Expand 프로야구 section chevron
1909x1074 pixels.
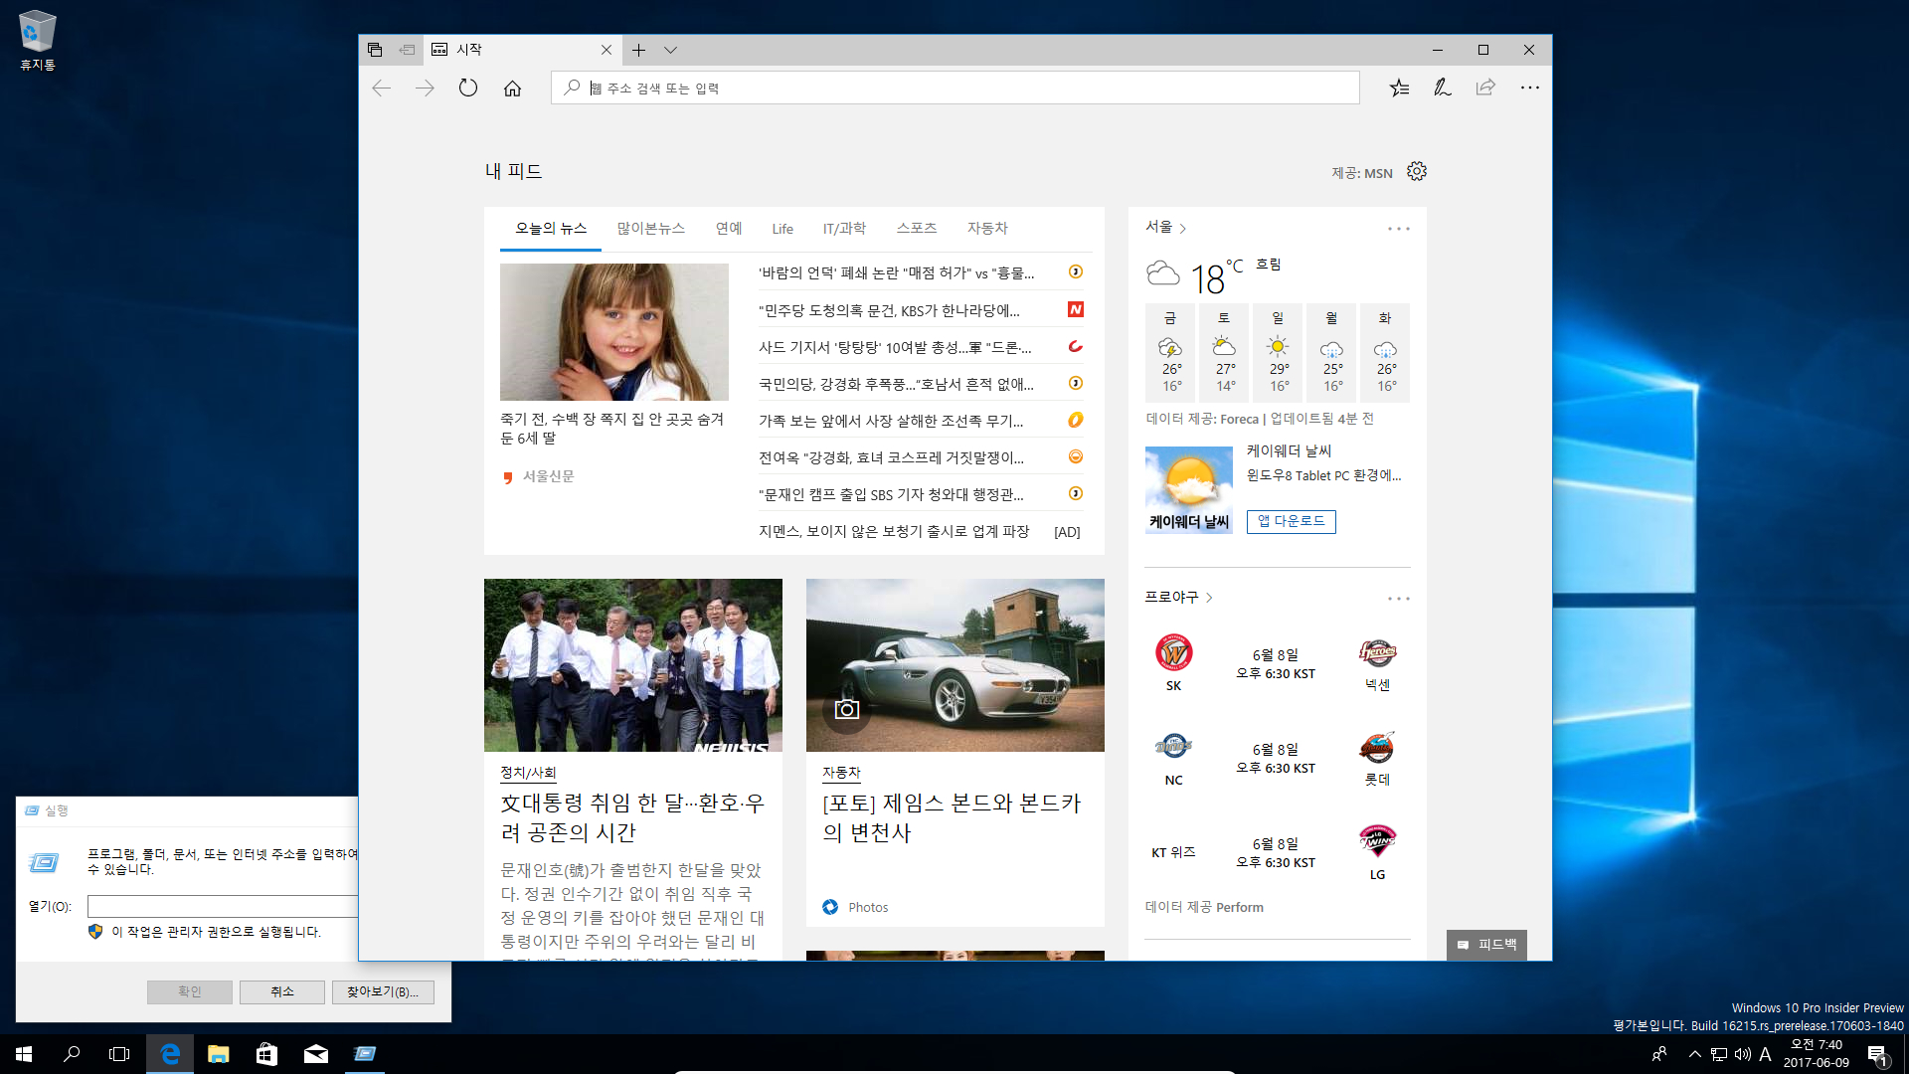(1209, 598)
